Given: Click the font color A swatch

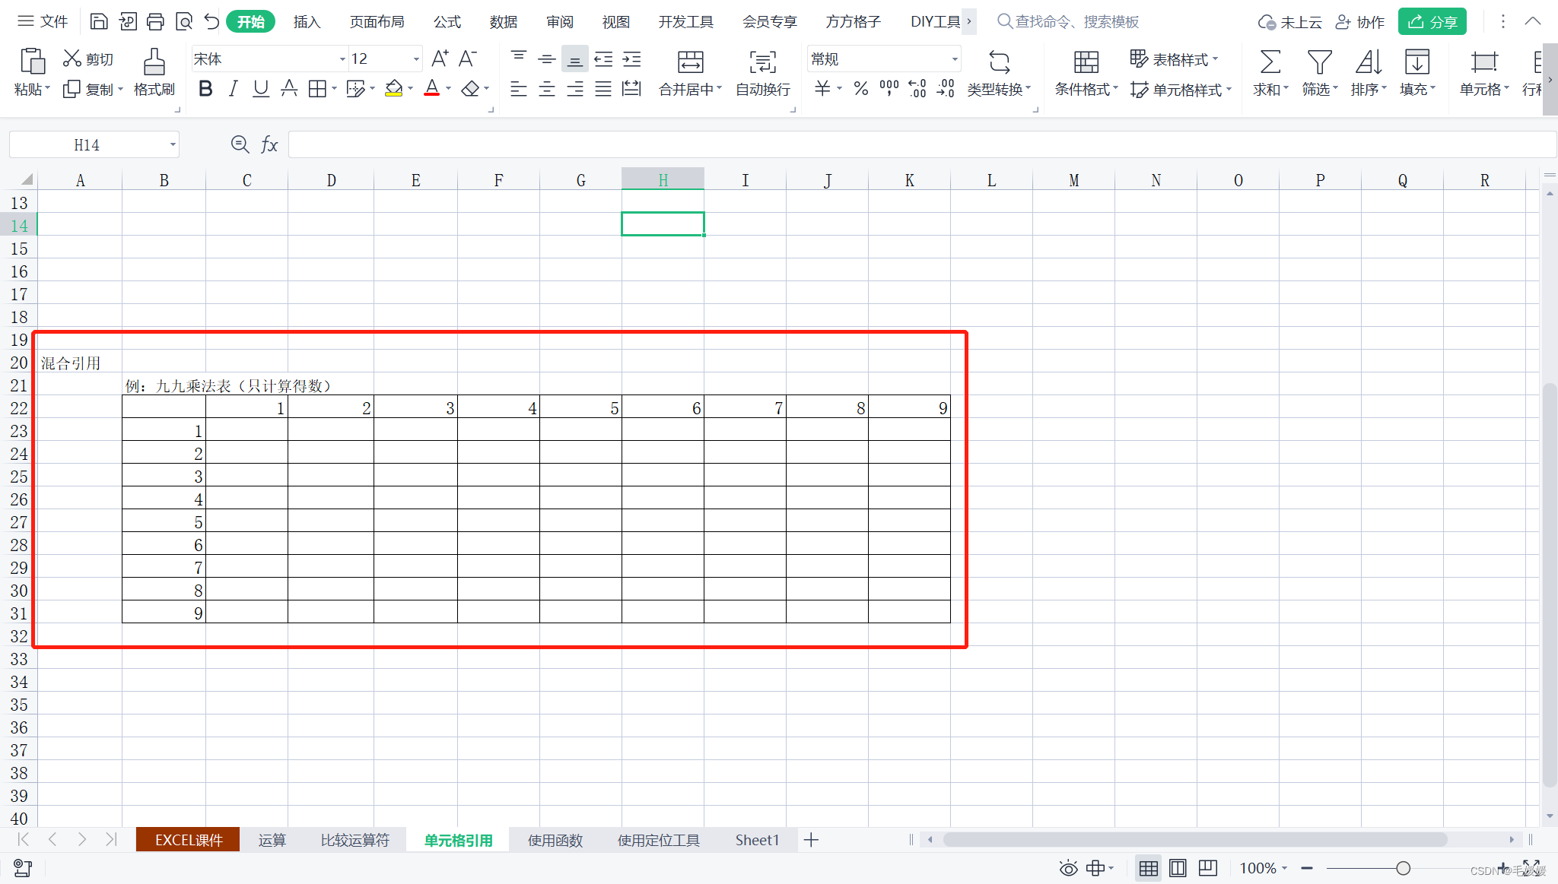Looking at the screenshot, I should [431, 89].
